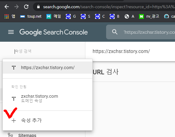The image size is (175, 137).
Task: Select zxchsr.tistory.com 도메인 속성 entry
Action: click(x=48, y=98)
